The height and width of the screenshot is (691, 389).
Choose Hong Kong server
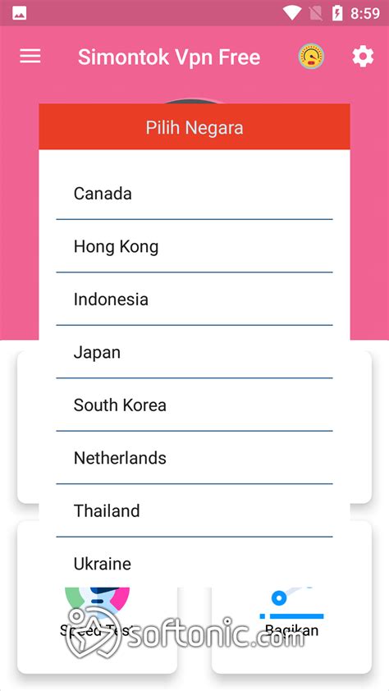click(x=194, y=246)
